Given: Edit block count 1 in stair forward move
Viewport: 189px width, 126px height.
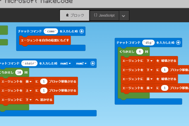Looking at the screenshot, I should 44,82.
